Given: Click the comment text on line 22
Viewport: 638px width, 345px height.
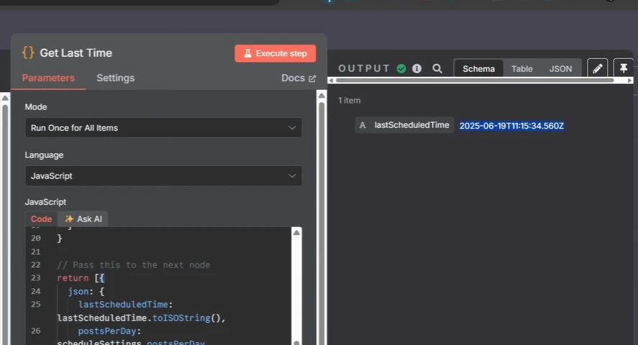Looking at the screenshot, I should pyautogui.click(x=134, y=265).
